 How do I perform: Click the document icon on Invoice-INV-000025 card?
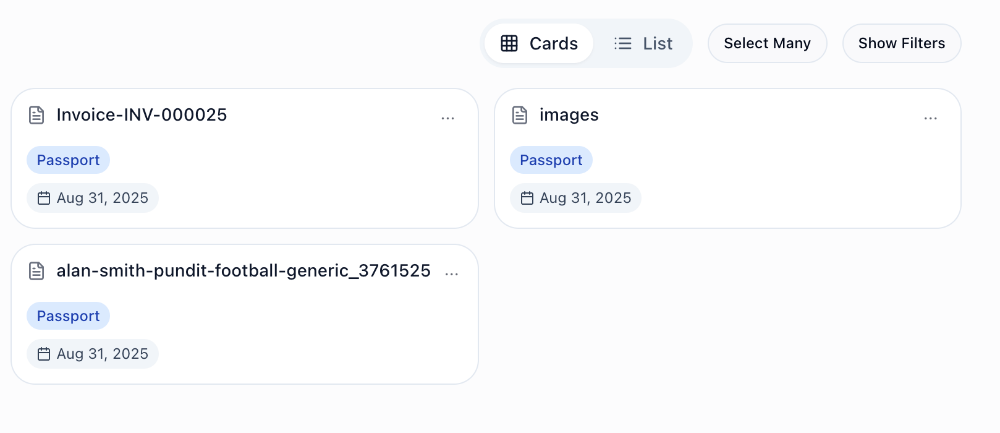click(37, 115)
